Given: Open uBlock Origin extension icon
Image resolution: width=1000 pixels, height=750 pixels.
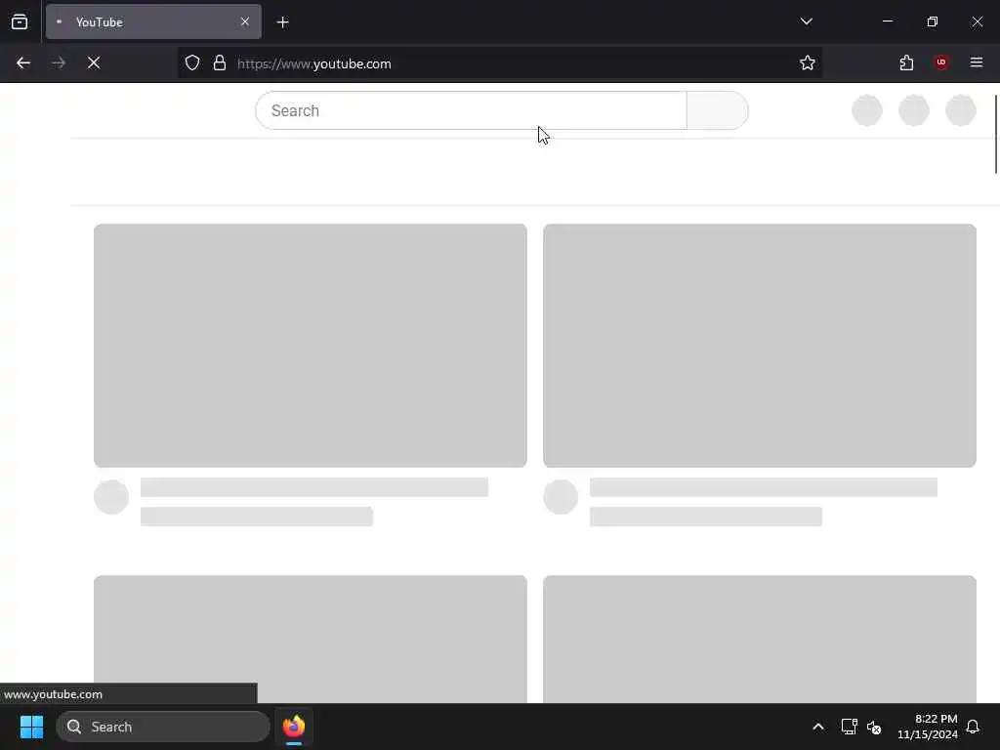Looking at the screenshot, I should tap(941, 62).
